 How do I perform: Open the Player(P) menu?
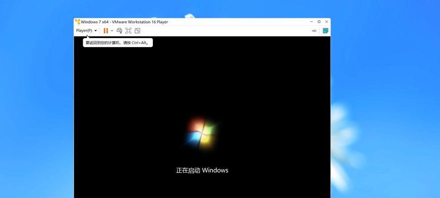coord(87,31)
